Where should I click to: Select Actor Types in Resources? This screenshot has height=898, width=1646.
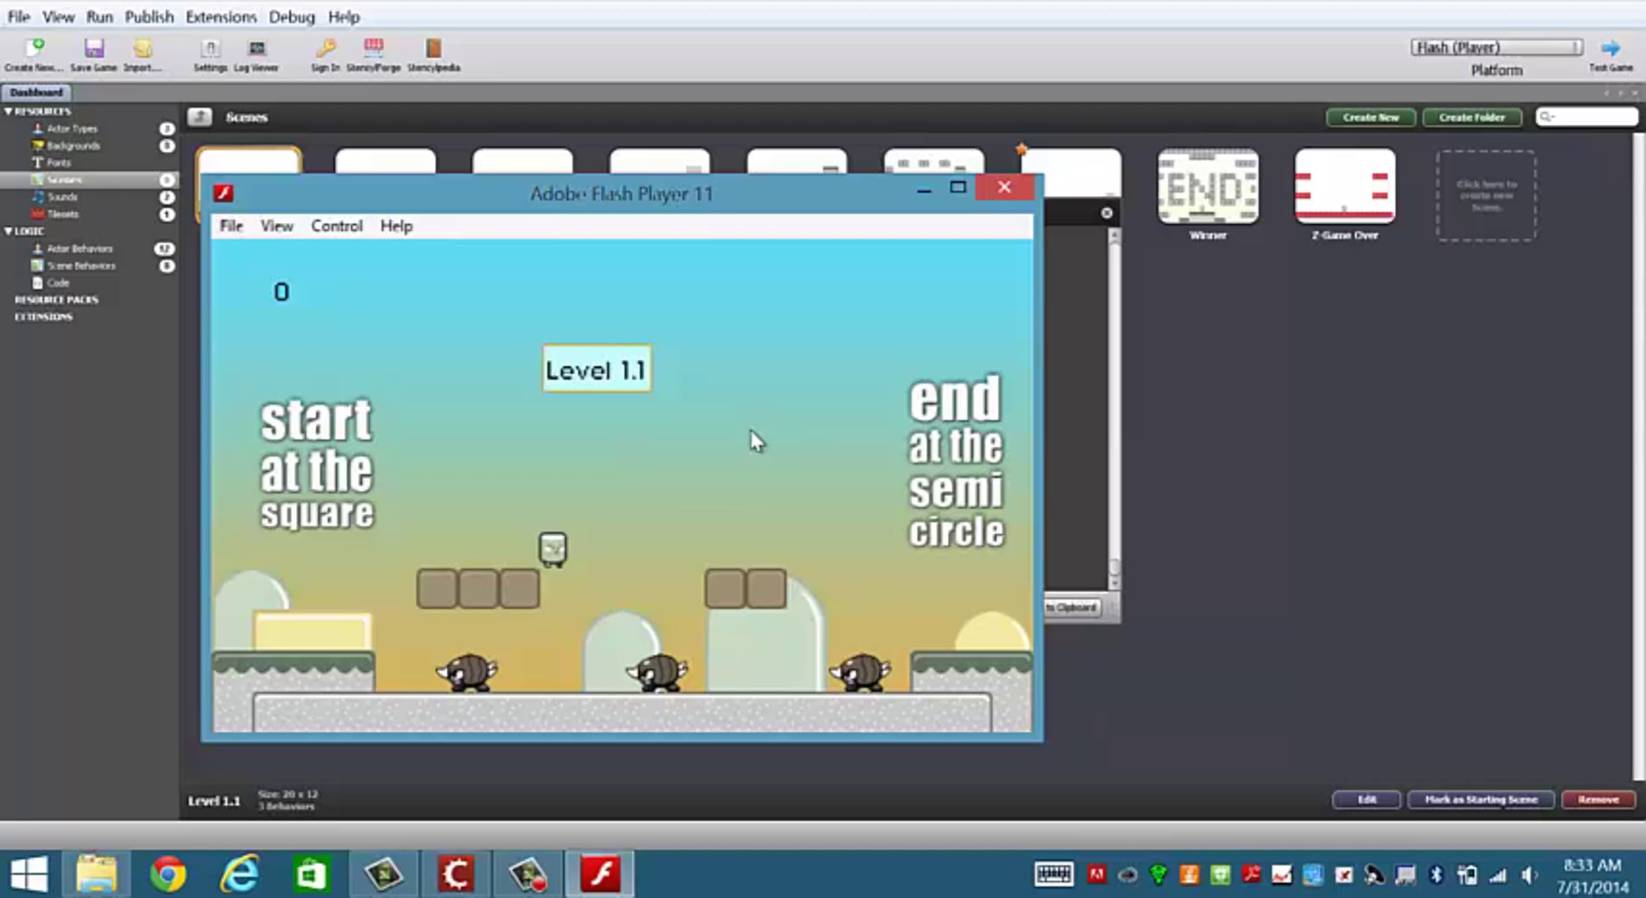[72, 129]
